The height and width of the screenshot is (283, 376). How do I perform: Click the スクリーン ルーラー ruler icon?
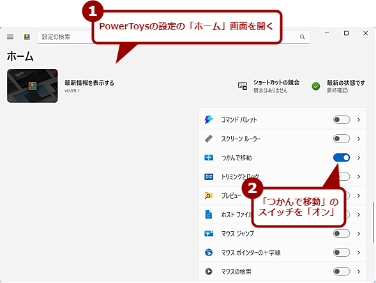(x=209, y=139)
